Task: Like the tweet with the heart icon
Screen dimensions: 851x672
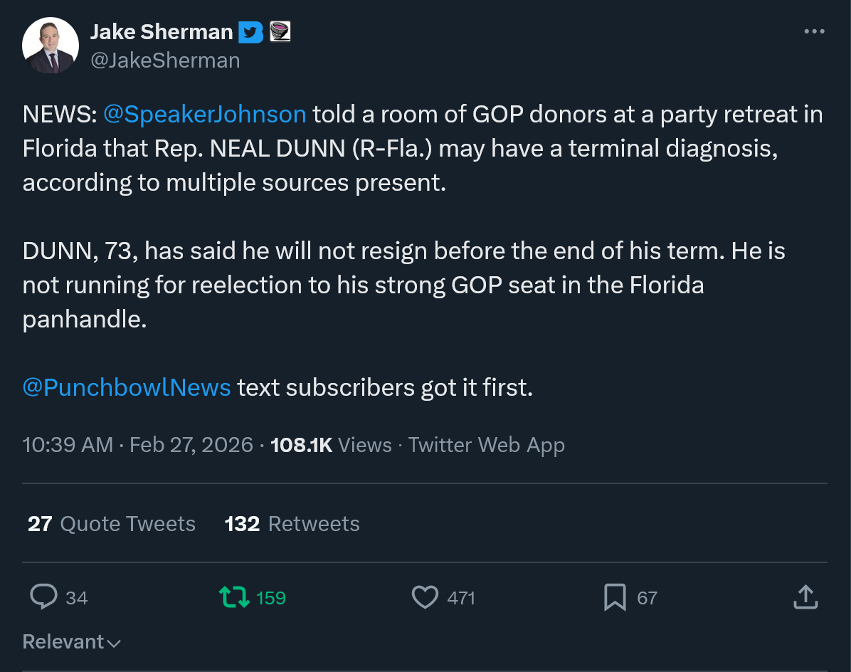Action: click(x=425, y=597)
